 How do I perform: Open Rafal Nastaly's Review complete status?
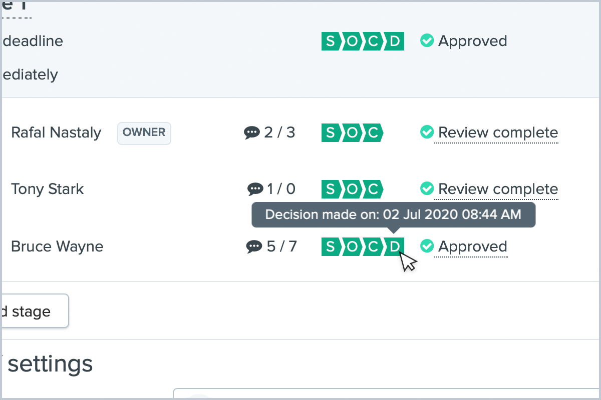pos(498,133)
